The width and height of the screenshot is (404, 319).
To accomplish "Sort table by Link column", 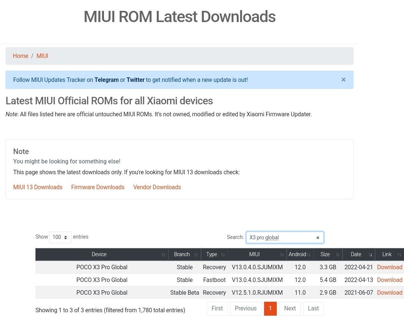I will 389,254.
